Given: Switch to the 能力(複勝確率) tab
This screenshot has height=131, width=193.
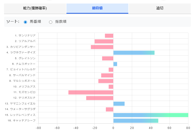Looking at the screenshot, I should pyautogui.click(x=35, y=8).
